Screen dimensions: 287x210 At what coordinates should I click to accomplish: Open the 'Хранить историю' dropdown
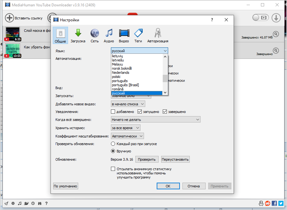126,128
